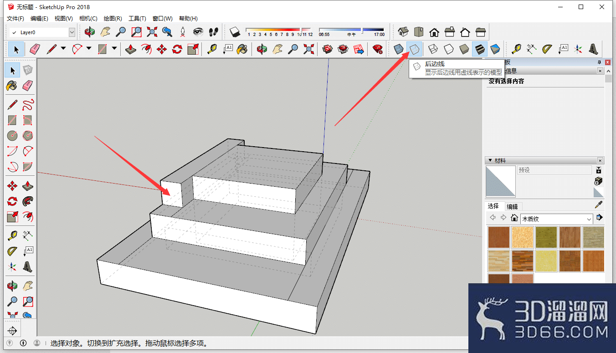
Task: Open the dropdown arrow beside the Arc tool
Action: (x=89, y=49)
